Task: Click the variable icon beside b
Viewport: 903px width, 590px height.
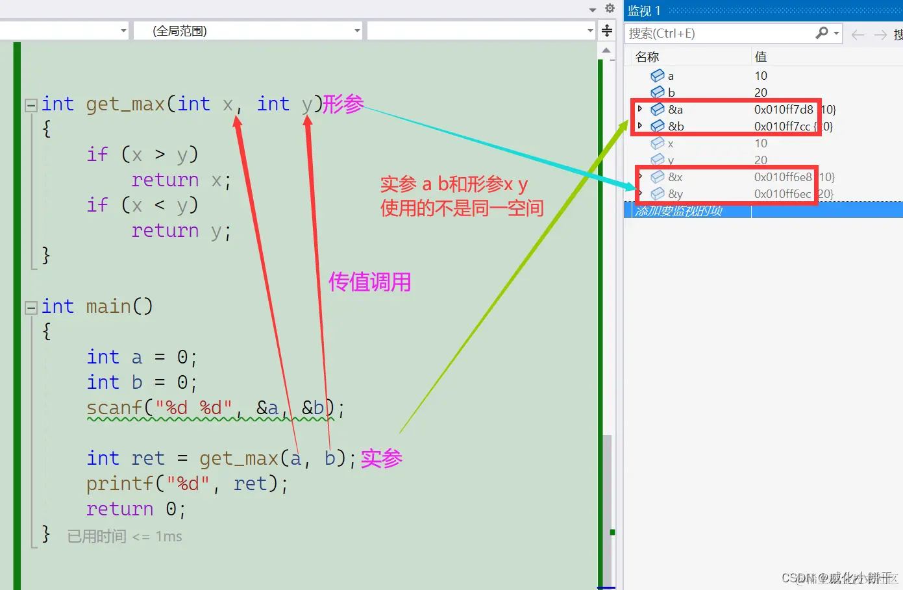Action: click(658, 92)
